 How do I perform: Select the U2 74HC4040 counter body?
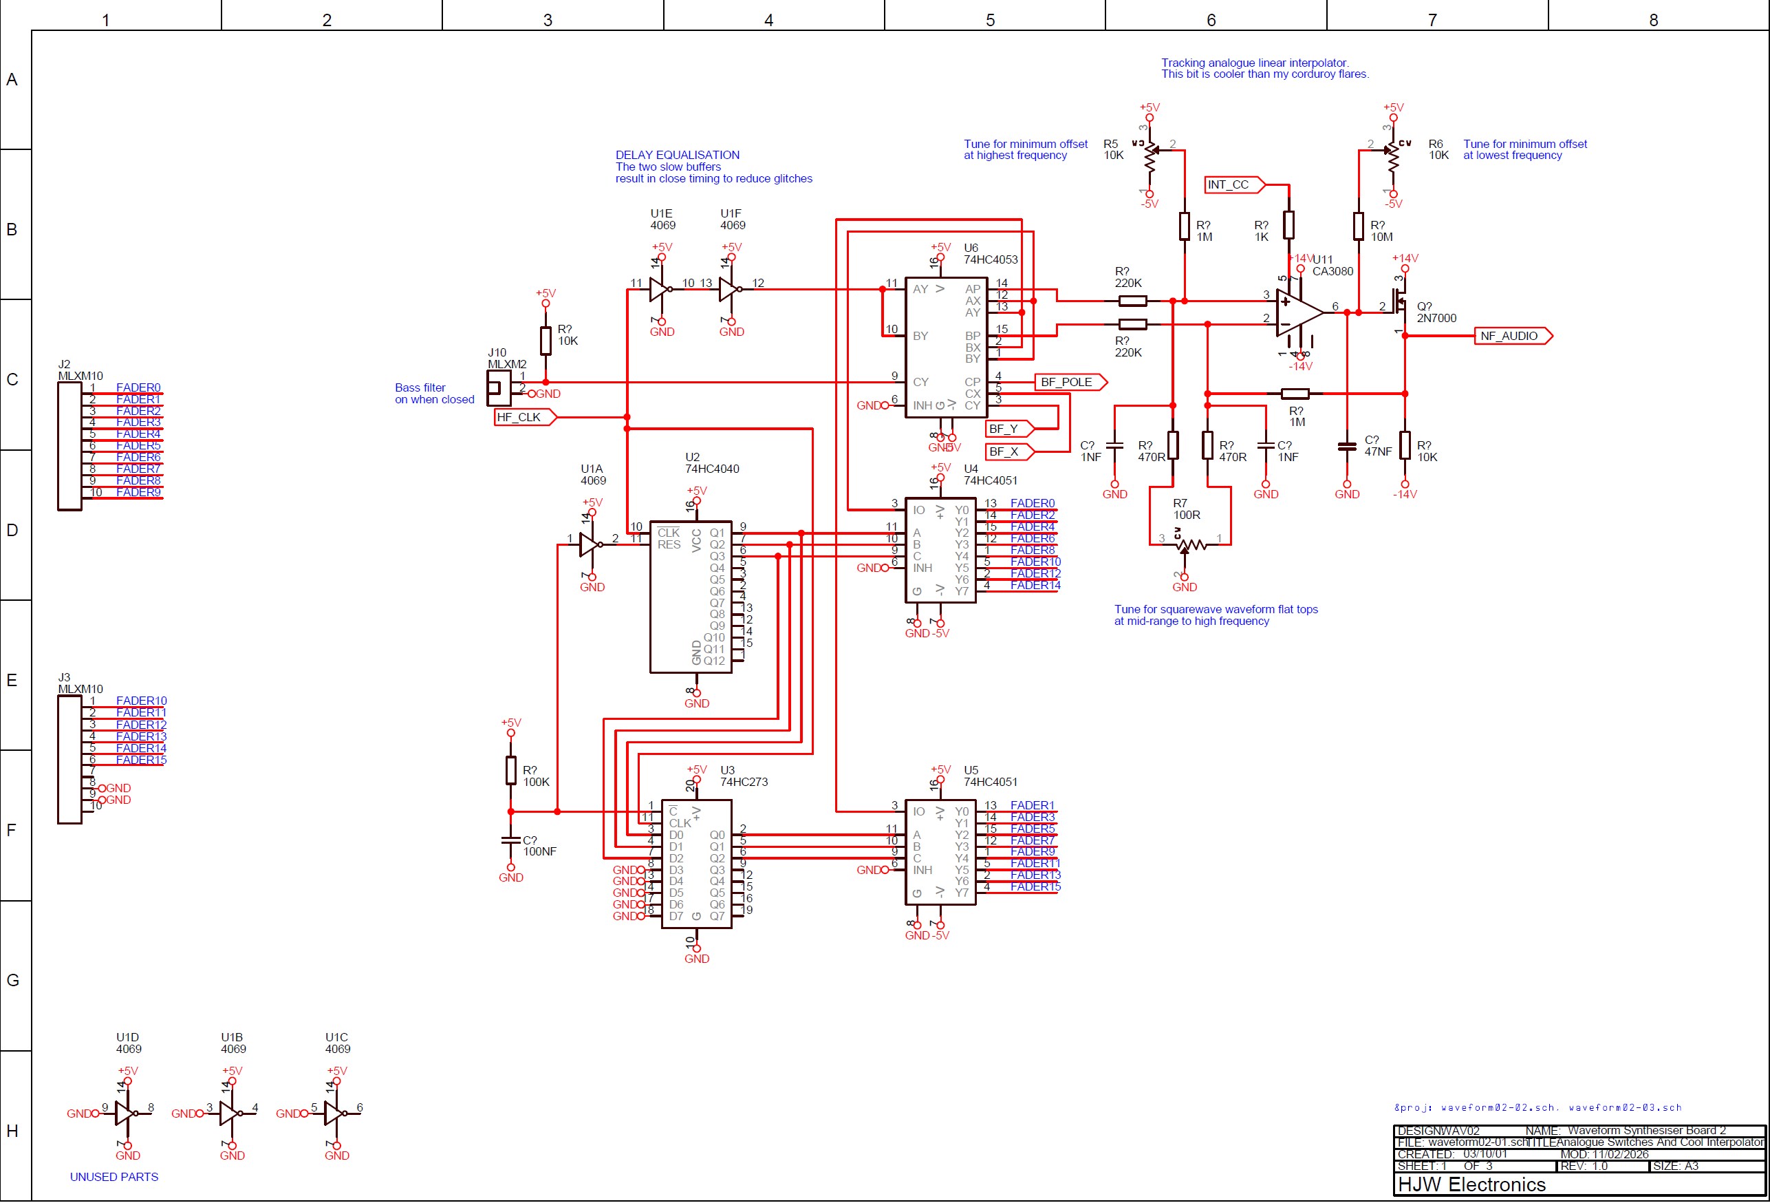tap(690, 597)
